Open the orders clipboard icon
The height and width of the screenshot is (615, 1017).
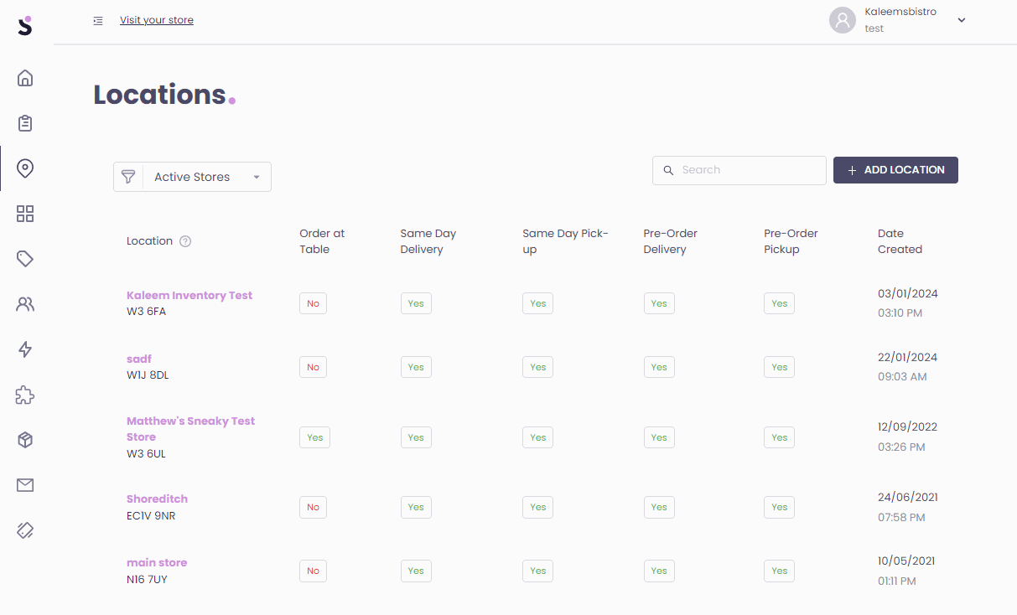click(25, 123)
